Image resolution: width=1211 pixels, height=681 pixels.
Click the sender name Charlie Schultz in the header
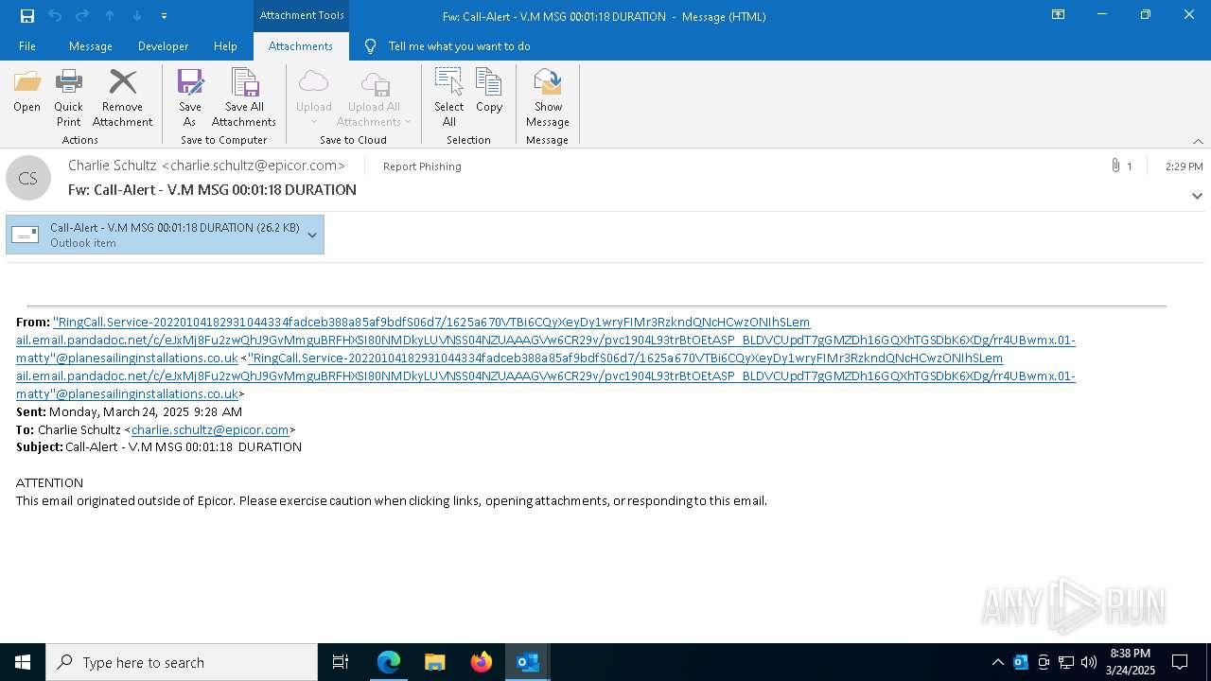coord(112,166)
